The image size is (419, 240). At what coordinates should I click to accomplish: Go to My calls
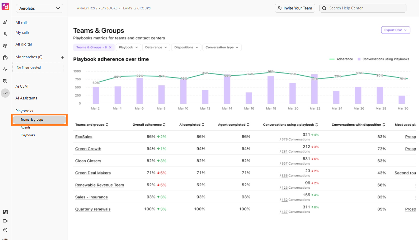[x=23, y=32]
